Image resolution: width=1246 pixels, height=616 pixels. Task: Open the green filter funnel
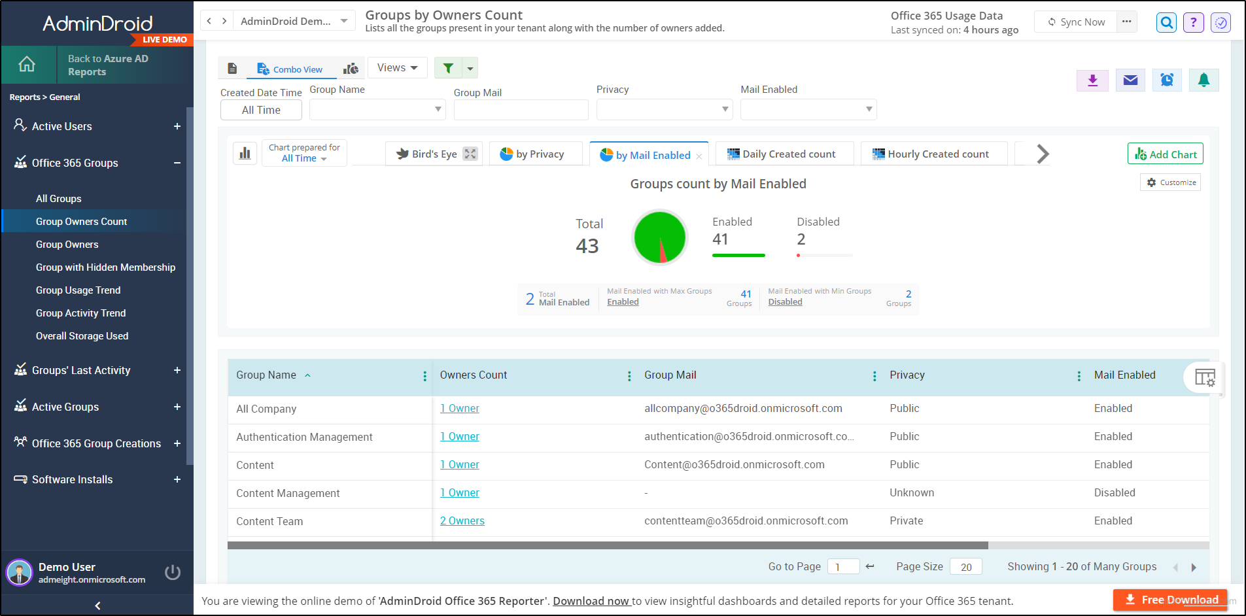pos(448,68)
